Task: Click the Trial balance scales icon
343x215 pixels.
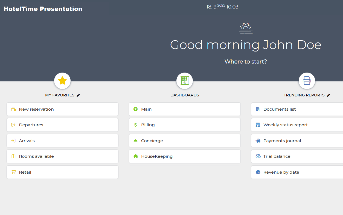Action: click(x=258, y=156)
